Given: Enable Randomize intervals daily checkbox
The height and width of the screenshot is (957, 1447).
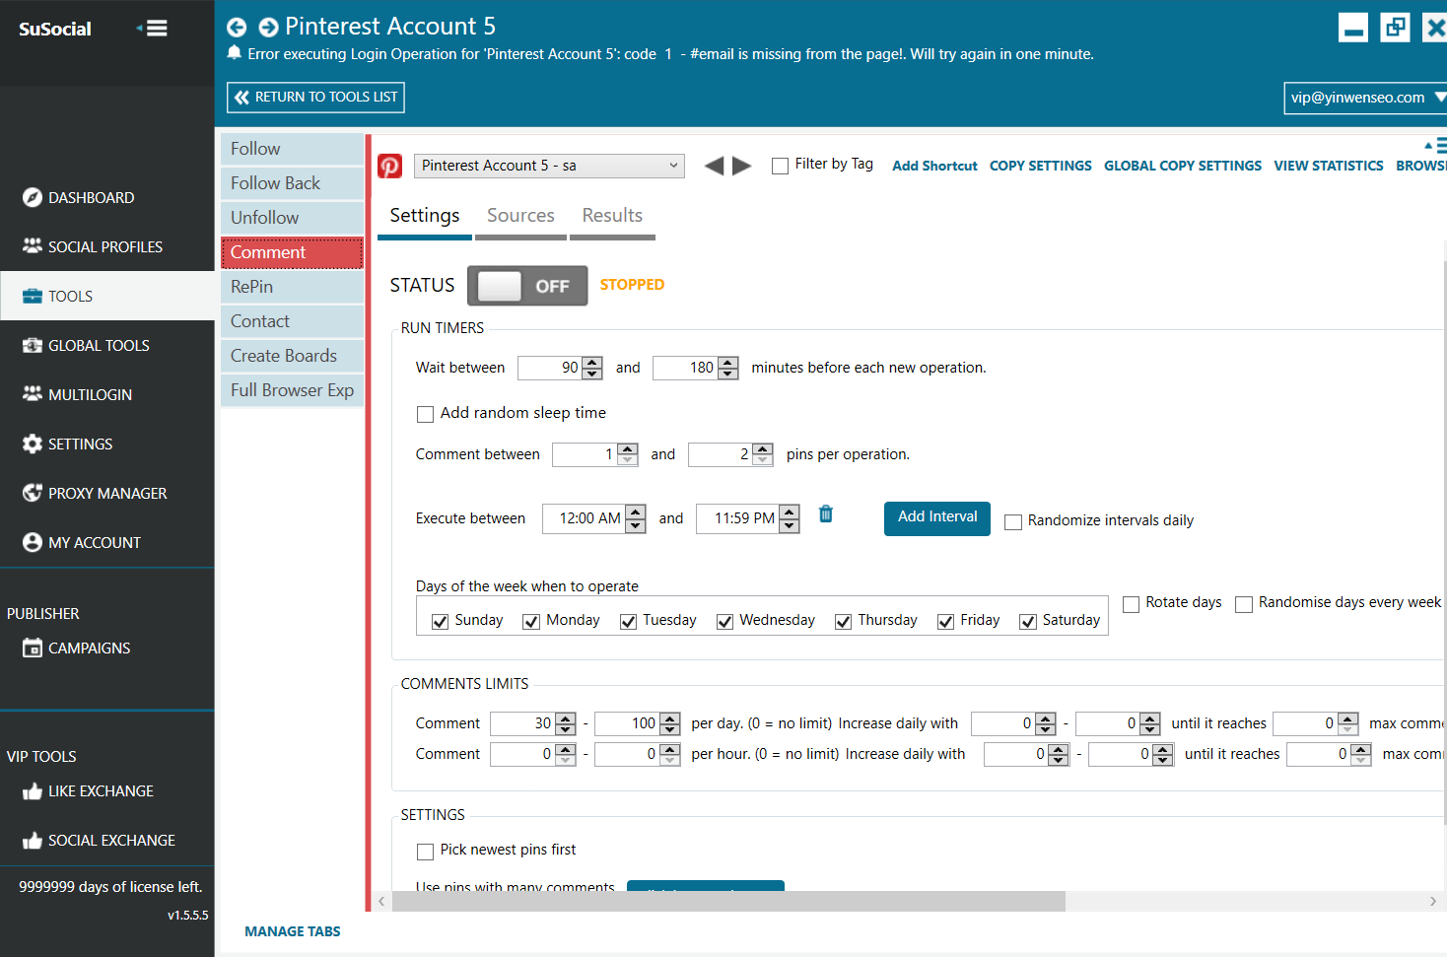Looking at the screenshot, I should pos(1013,521).
